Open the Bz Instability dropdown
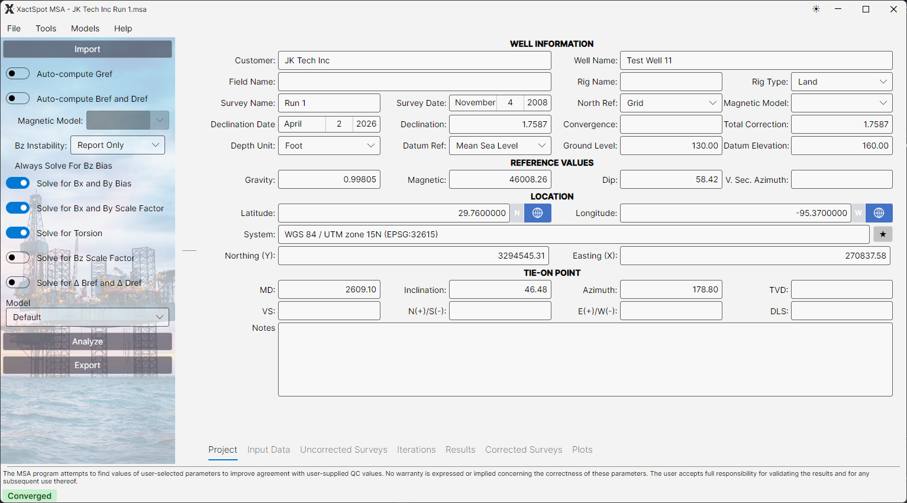907x503 pixels. pos(117,144)
